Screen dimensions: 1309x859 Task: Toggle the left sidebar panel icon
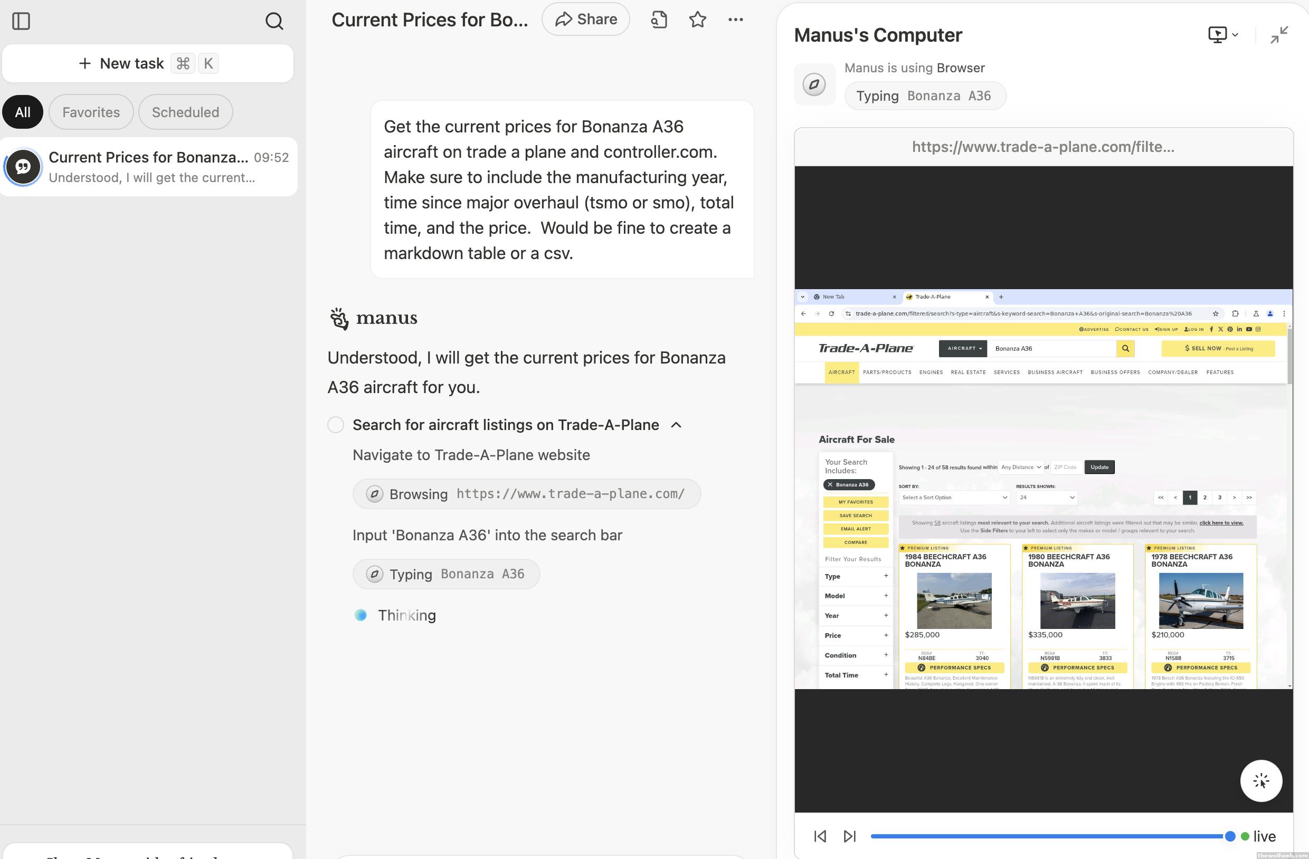click(21, 21)
